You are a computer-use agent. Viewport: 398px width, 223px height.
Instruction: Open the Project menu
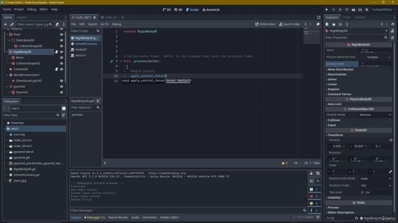coord(19,9)
